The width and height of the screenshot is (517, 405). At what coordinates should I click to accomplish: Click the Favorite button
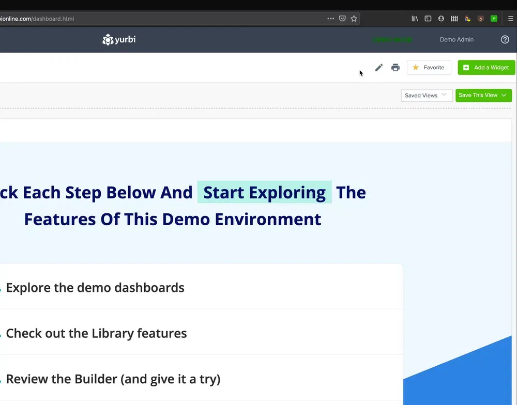point(429,68)
